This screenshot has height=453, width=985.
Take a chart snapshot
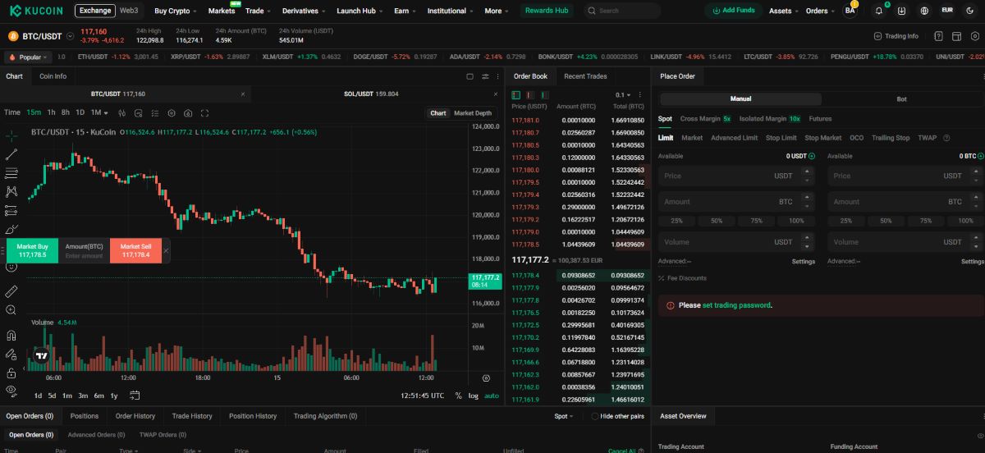click(188, 112)
